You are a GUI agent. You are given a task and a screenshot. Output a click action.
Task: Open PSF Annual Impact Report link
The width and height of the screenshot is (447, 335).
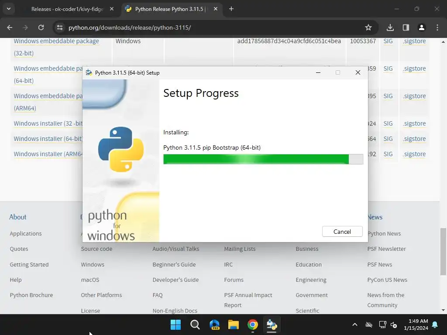(x=248, y=300)
